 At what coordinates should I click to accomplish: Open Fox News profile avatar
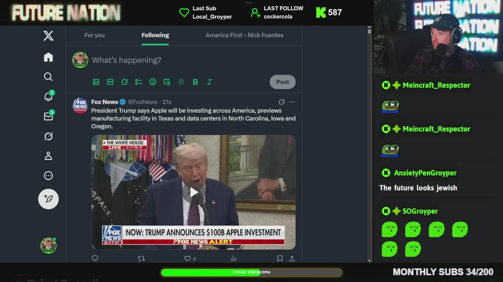click(x=80, y=106)
